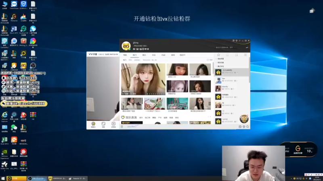The height and width of the screenshot is (181, 323).
Task: Open GeForce Experience desktop shortcut
Action: pyautogui.click(x=4, y=154)
